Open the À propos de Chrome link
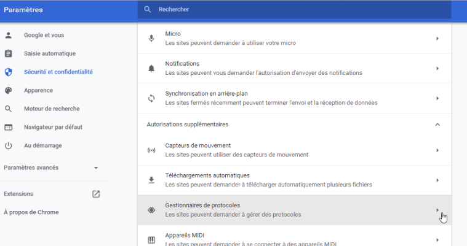The width and height of the screenshot is (467, 246). pyautogui.click(x=31, y=212)
